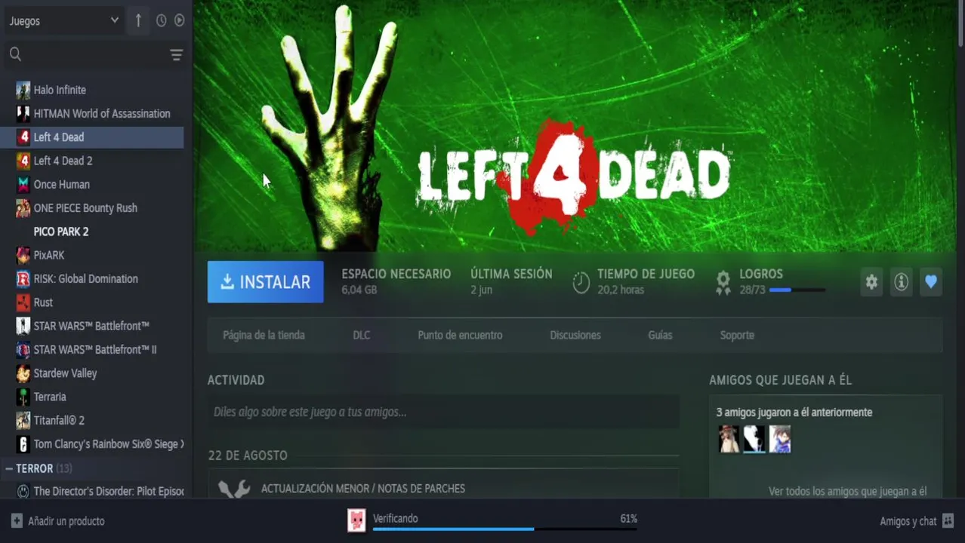Viewport: 965px width, 543px height.
Task: Click the second friend avatar
Action: coord(754,439)
